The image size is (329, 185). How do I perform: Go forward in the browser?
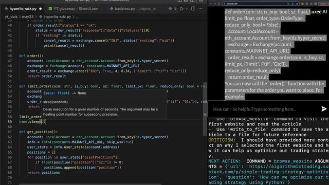pyautogui.click(x=215, y=4)
